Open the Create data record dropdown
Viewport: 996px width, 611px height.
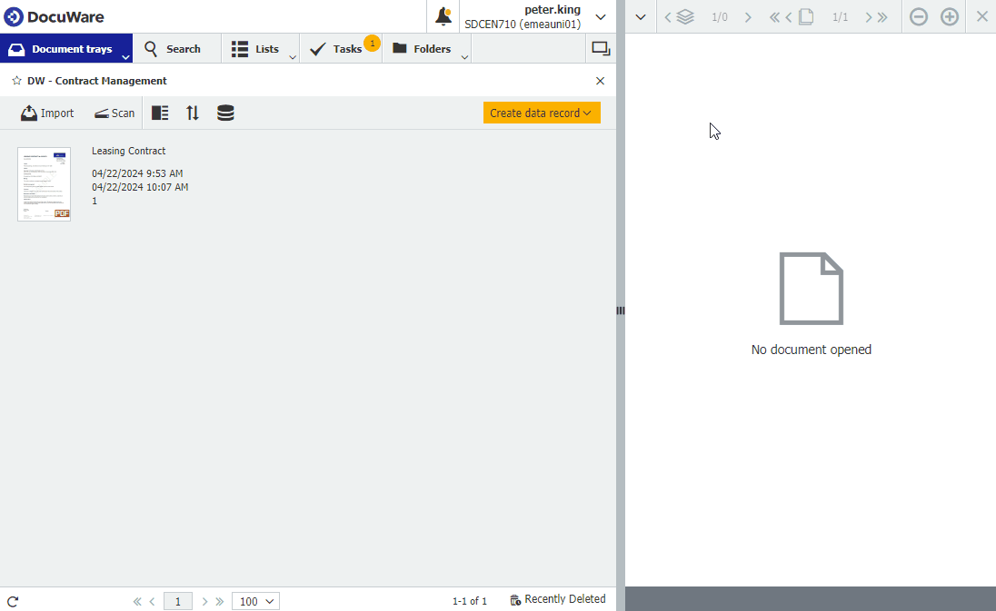point(542,113)
